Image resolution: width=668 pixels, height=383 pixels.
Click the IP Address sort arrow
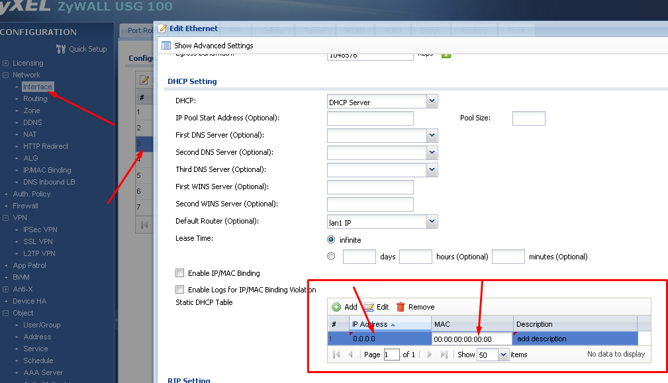point(393,325)
